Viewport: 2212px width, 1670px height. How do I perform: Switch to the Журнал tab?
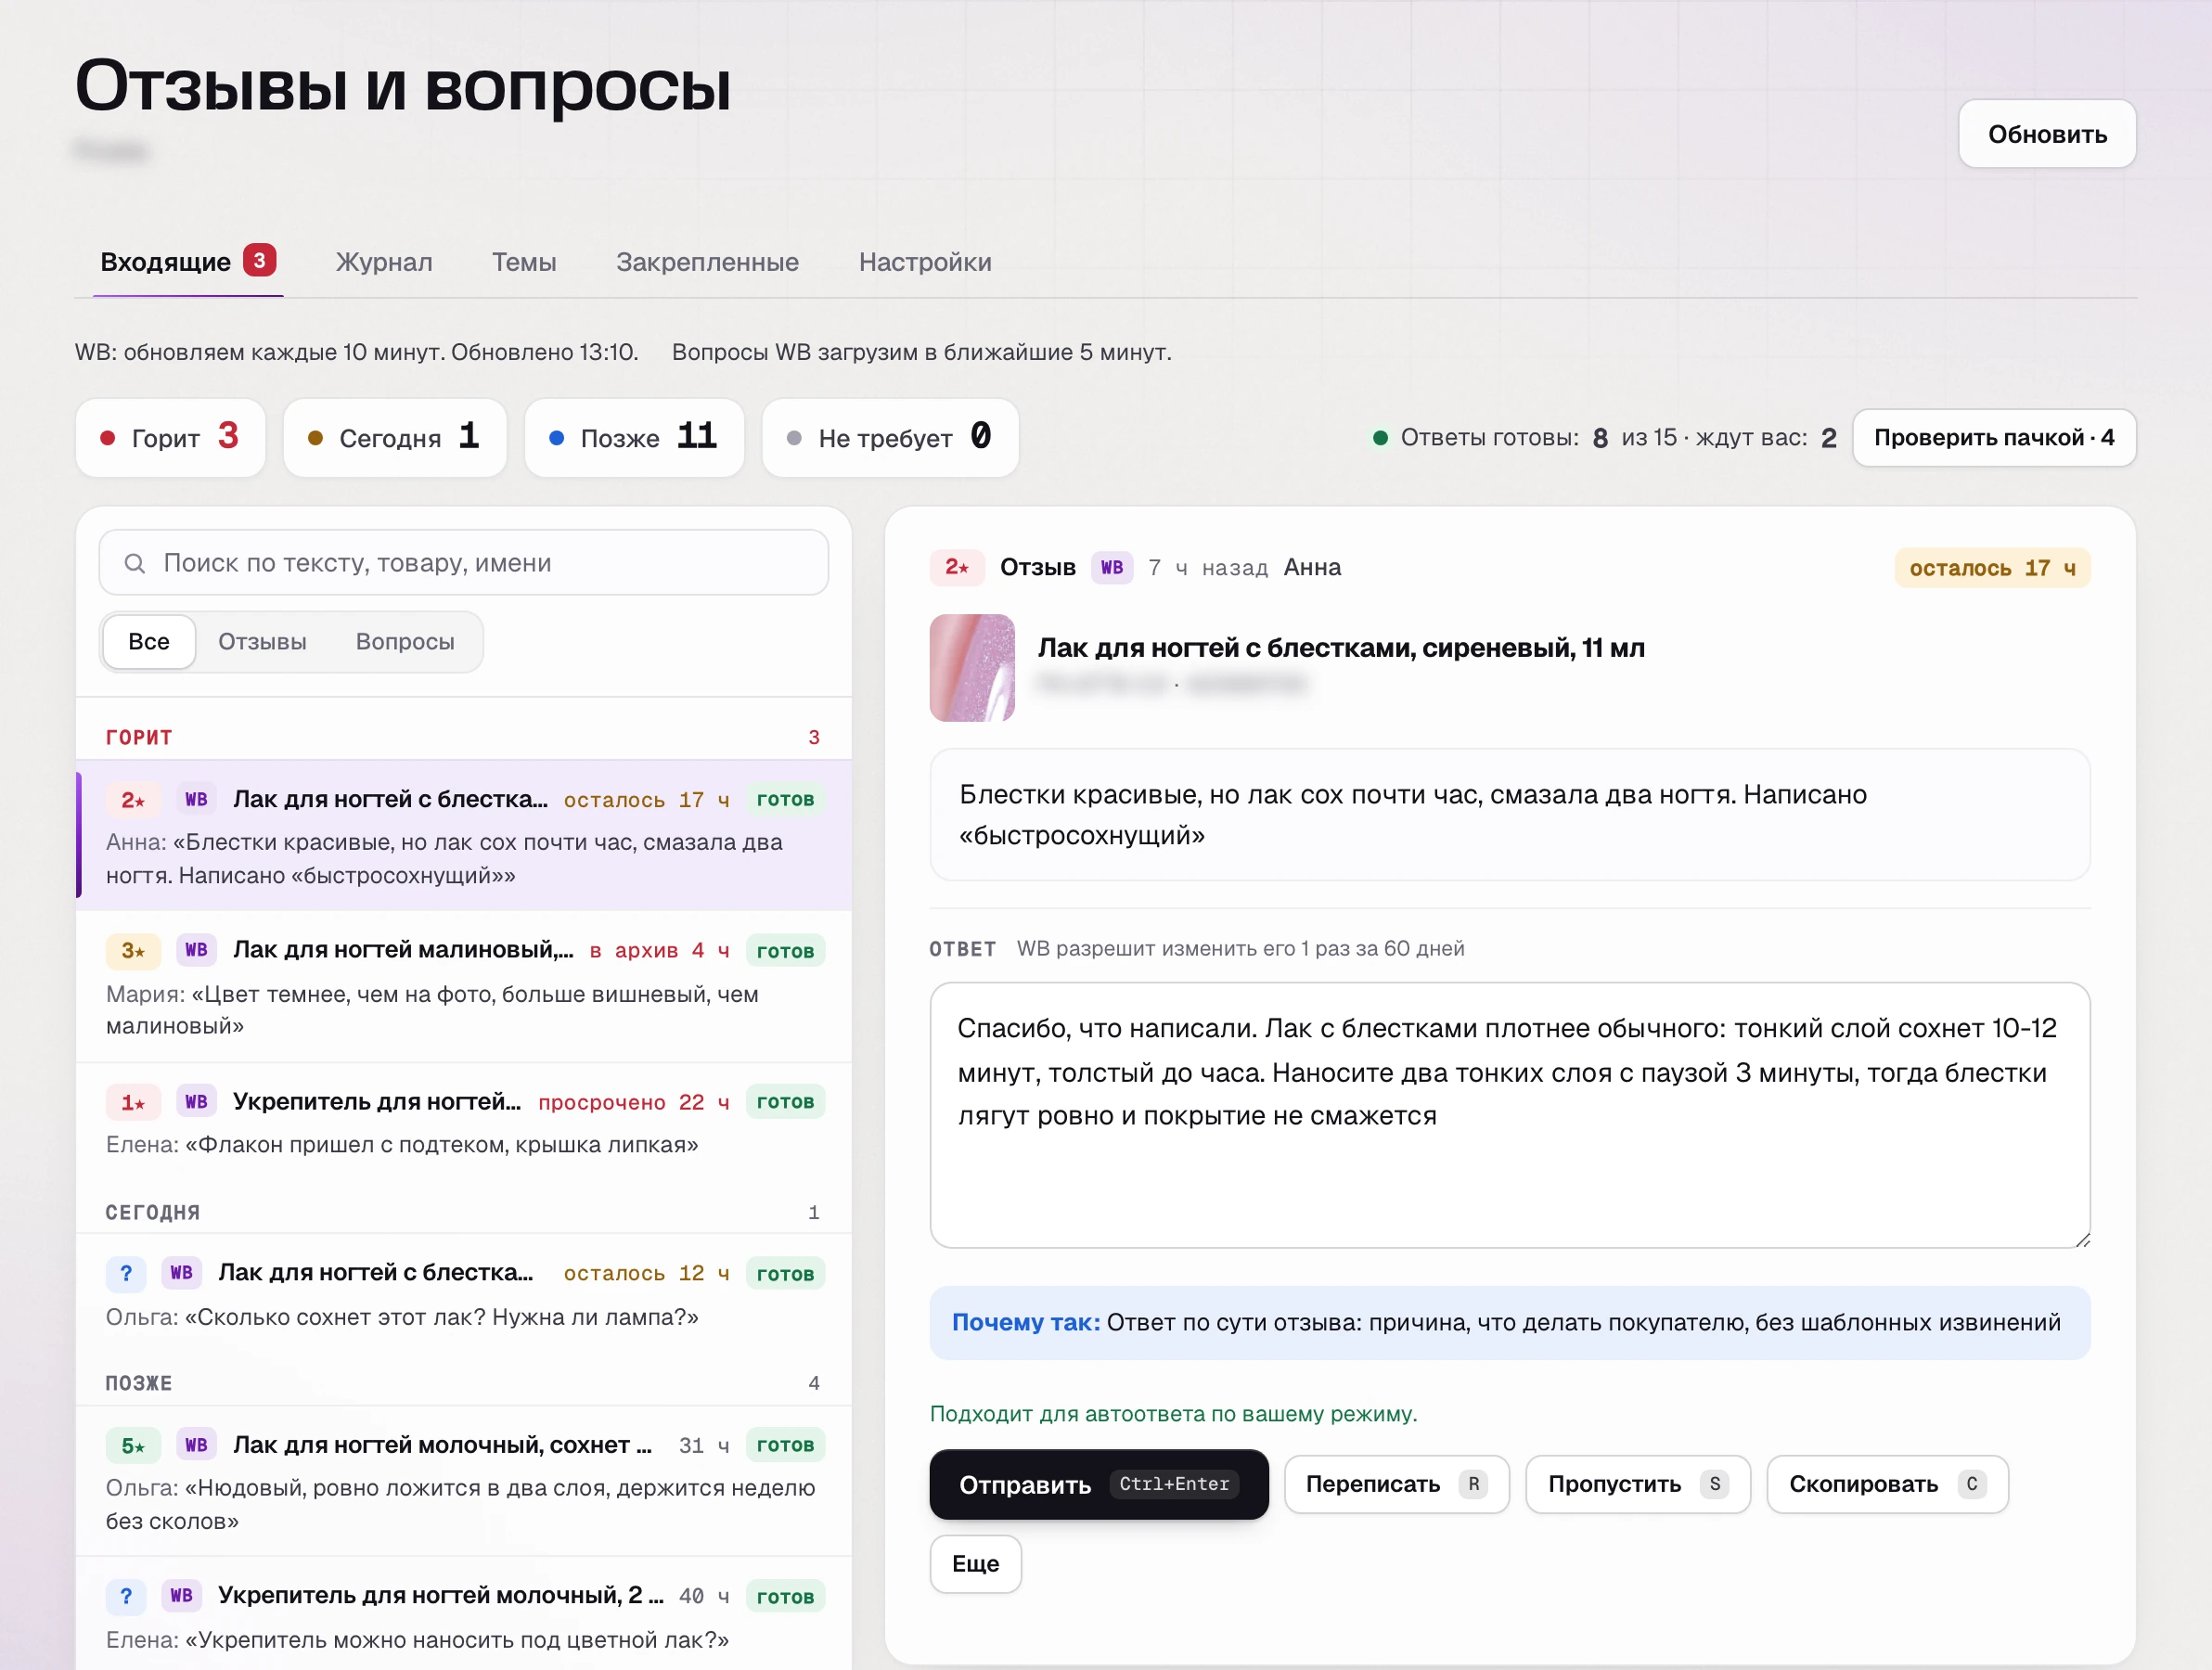(x=384, y=262)
